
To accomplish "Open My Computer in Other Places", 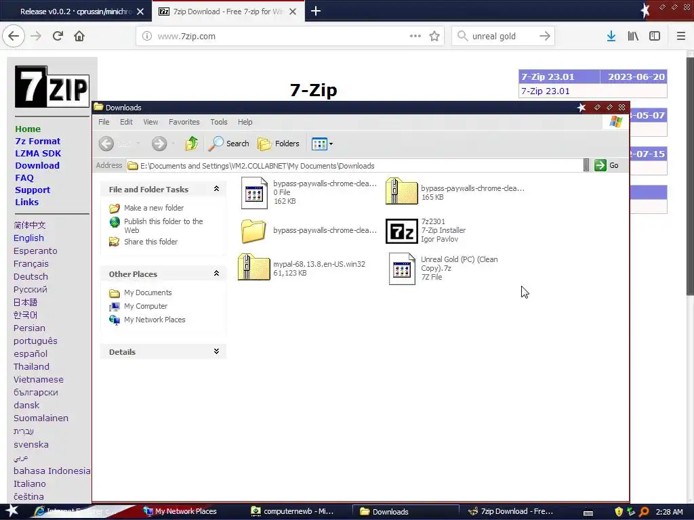I will 146,306.
